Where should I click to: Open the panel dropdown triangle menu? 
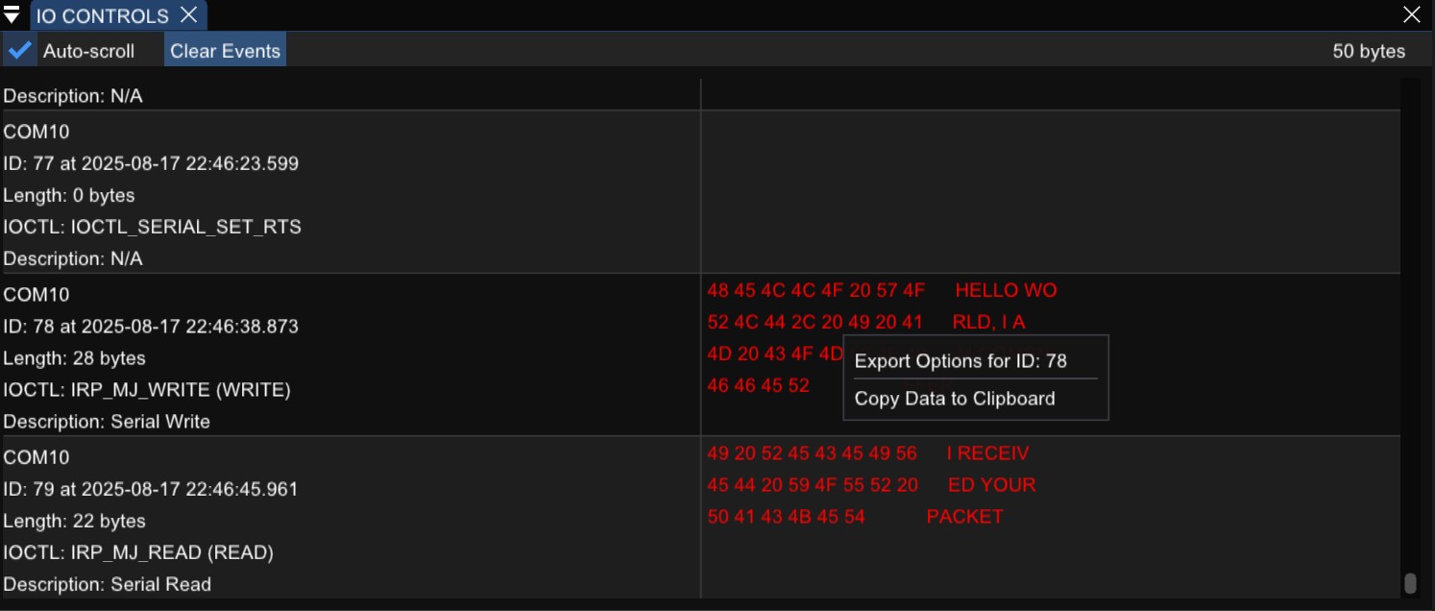tap(12, 15)
